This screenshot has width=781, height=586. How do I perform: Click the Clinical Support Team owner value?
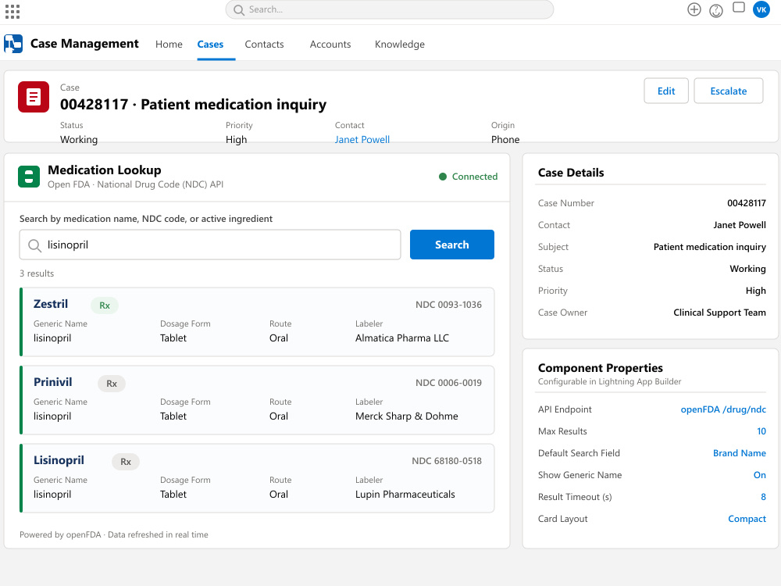(x=719, y=313)
